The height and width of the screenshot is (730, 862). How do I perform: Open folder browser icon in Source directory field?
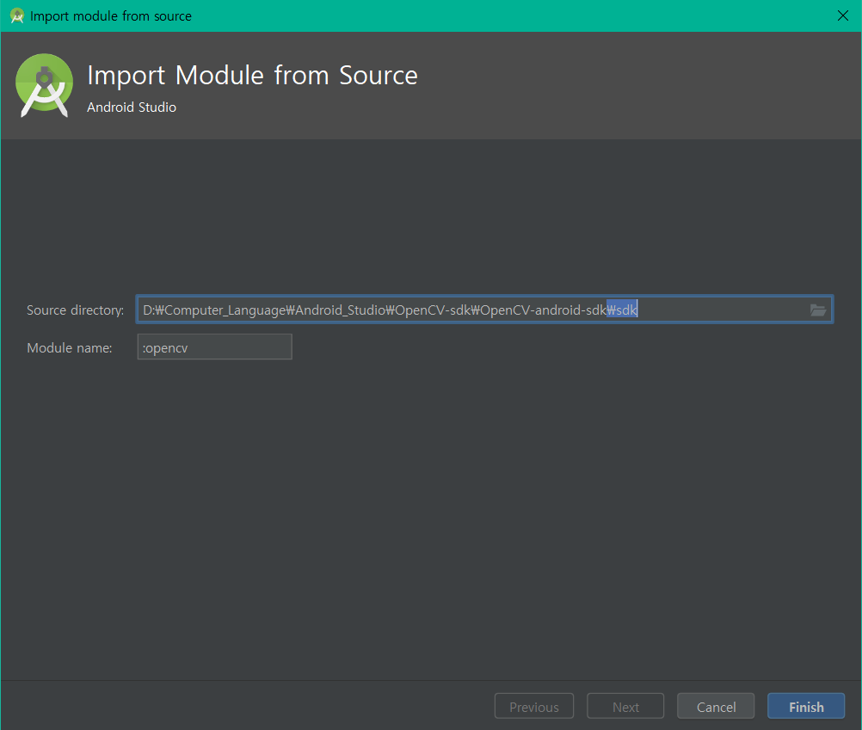817,310
